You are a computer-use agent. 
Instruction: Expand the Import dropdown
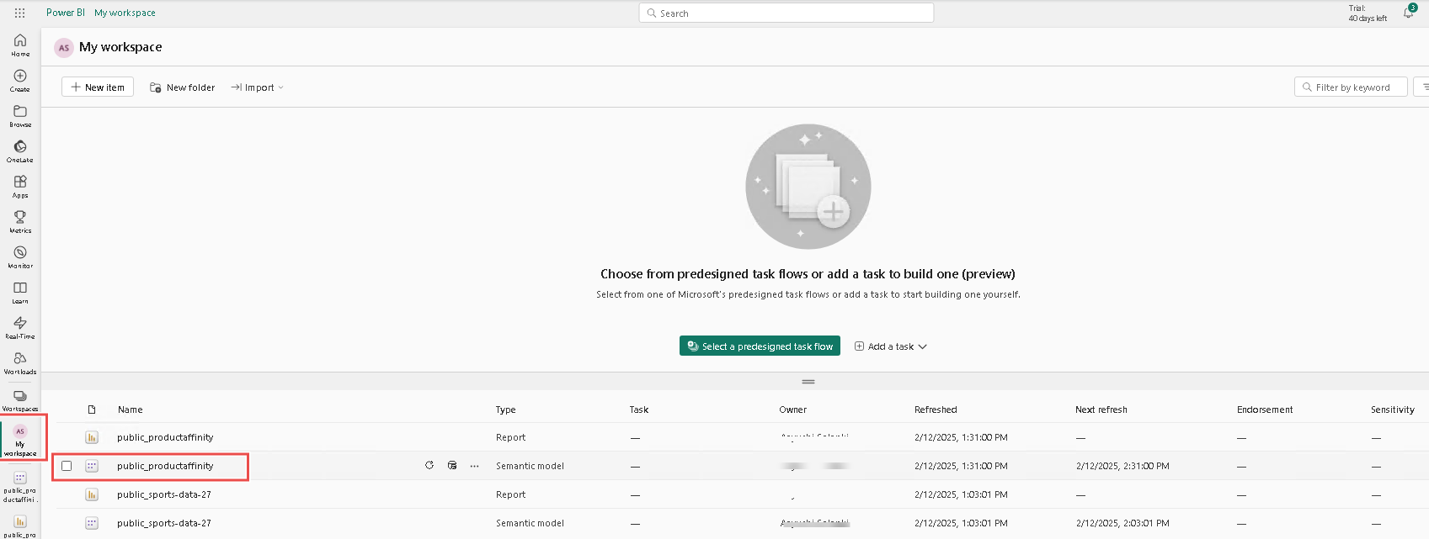tap(258, 87)
